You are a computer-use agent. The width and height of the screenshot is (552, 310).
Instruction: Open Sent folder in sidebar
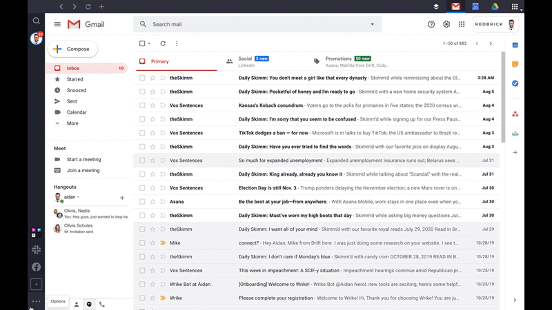[x=72, y=101]
